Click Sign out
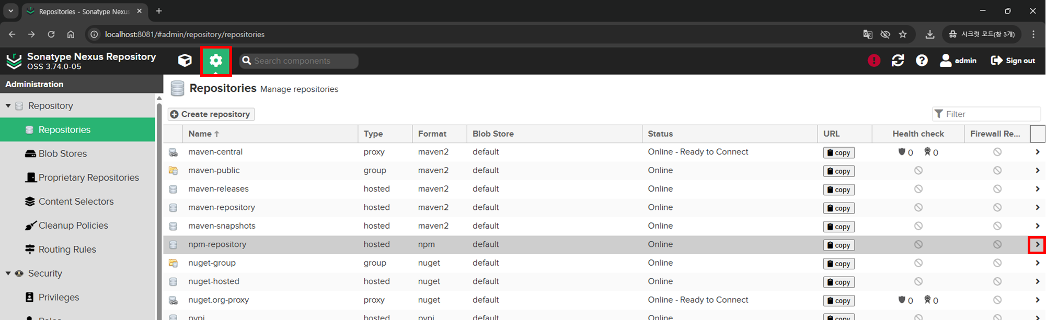The height and width of the screenshot is (320, 1046). coord(1013,61)
